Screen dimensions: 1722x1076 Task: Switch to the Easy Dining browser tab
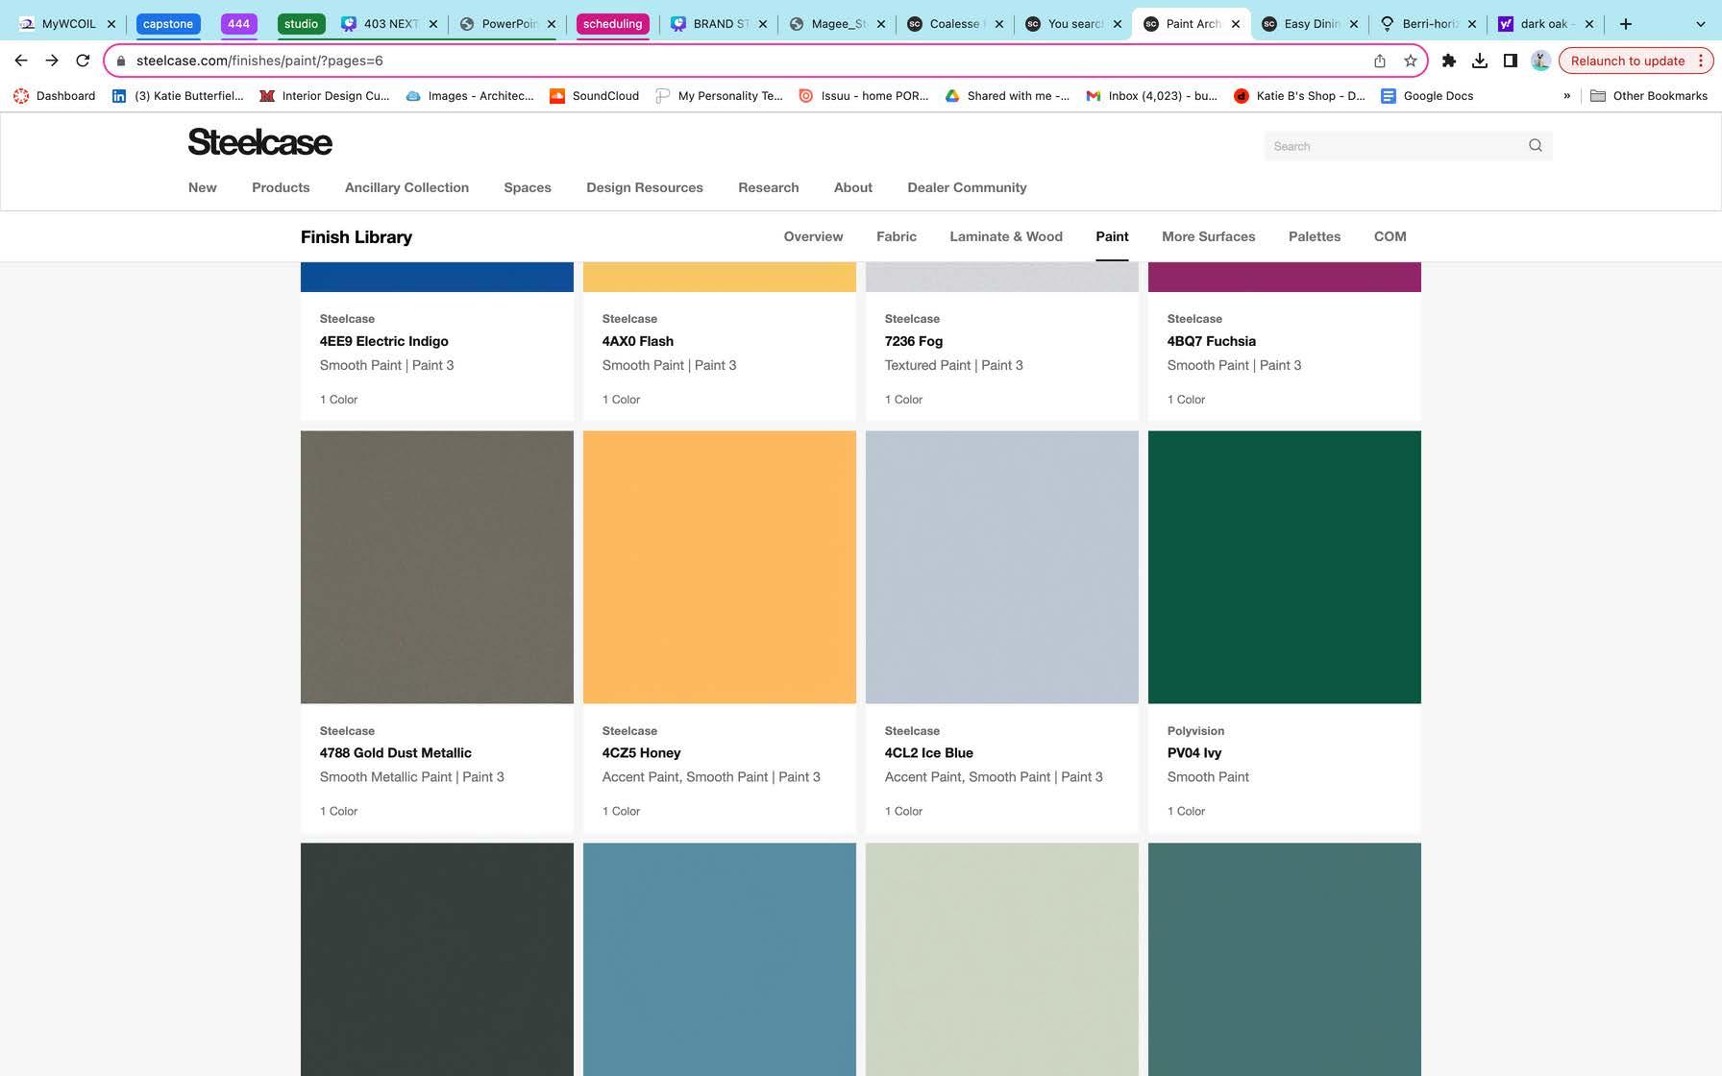point(1311,24)
